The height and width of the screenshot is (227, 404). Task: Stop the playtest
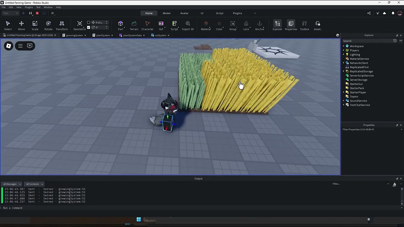pyautogui.click(x=37, y=13)
